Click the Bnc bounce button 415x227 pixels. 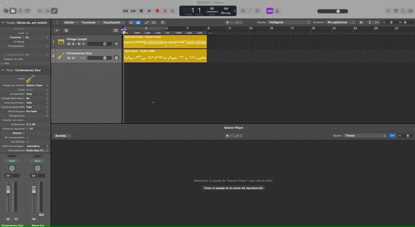41,215
